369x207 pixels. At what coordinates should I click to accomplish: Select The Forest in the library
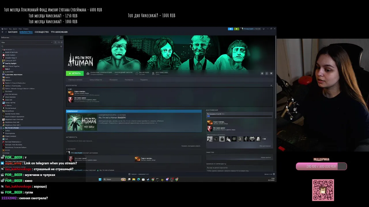tap(8, 91)
